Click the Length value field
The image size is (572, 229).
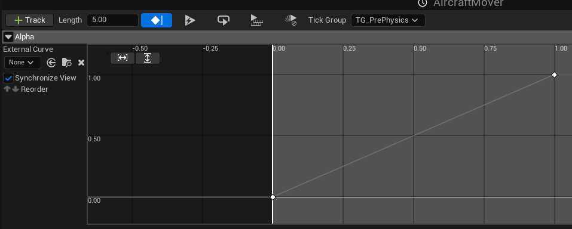112,20
